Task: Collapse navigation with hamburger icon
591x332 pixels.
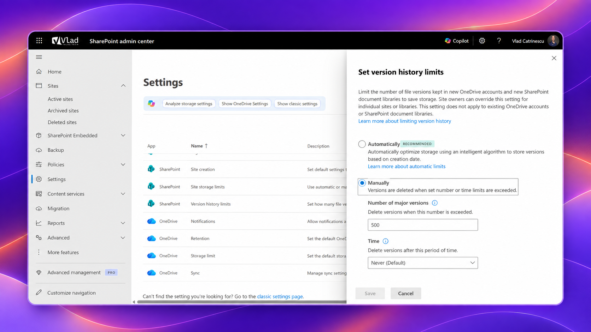Action: coord(39,57)
